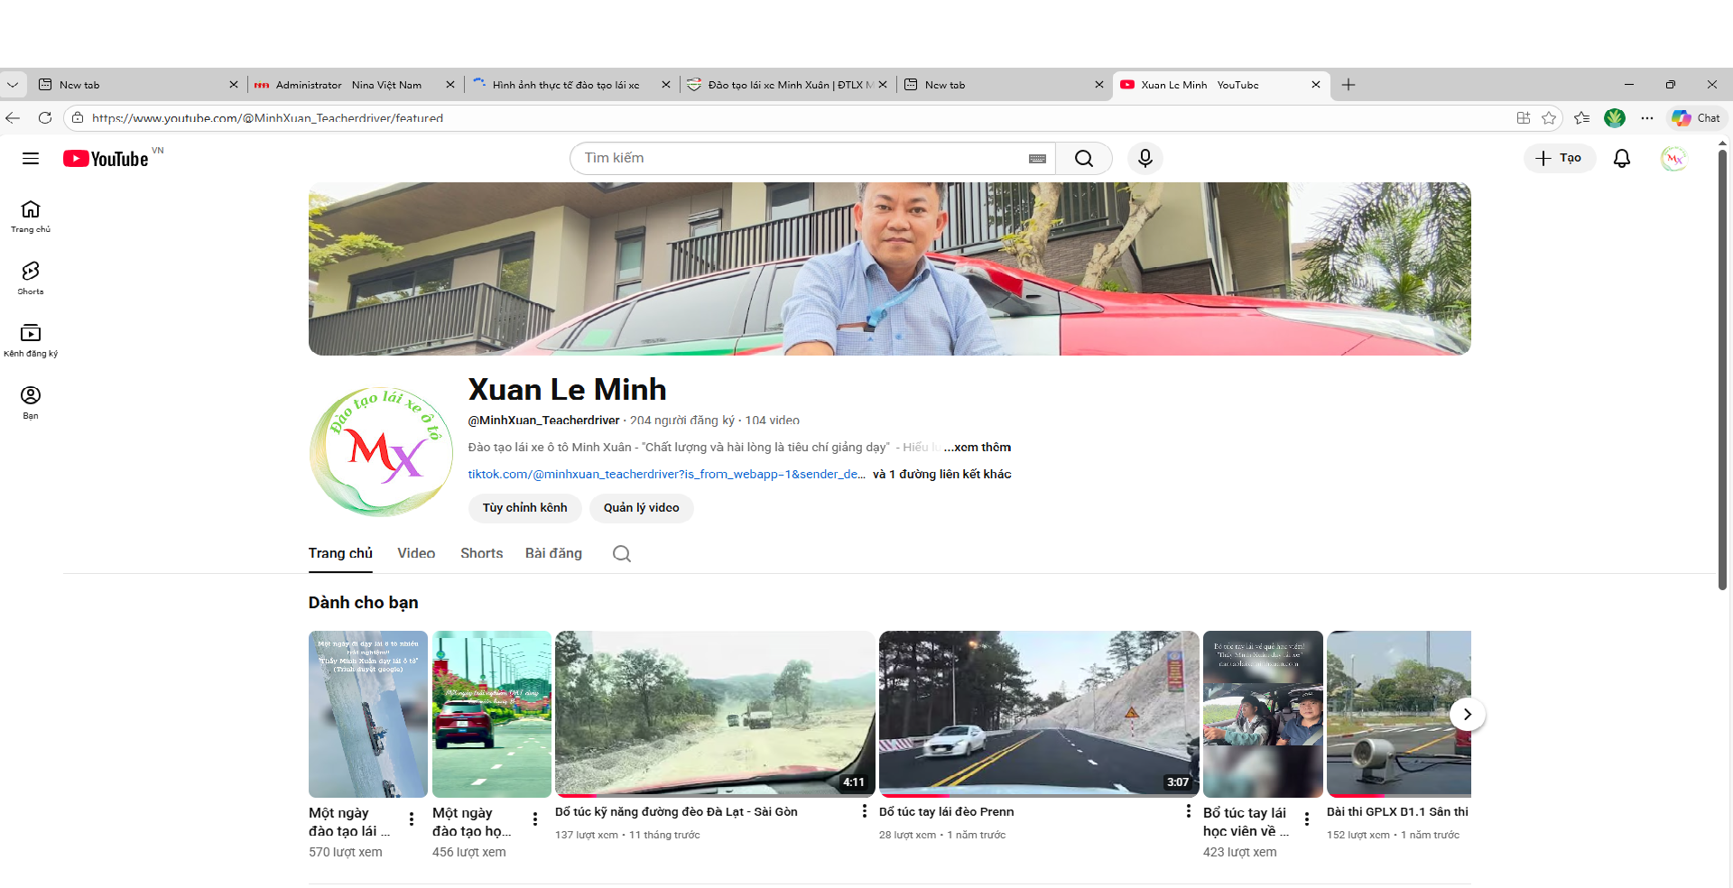Open the TikTok link in the channel description
This screenshot has height=888, width=1733.
click(665, 474)
